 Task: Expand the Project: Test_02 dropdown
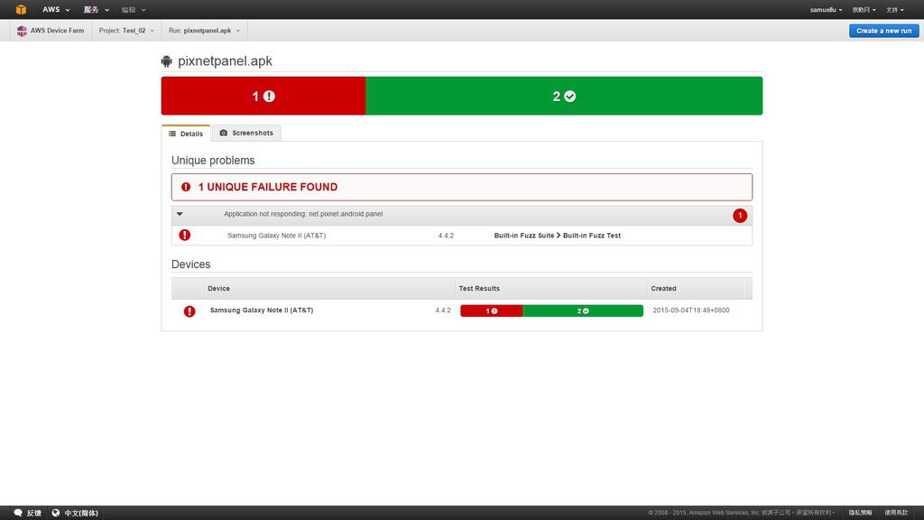126,31
